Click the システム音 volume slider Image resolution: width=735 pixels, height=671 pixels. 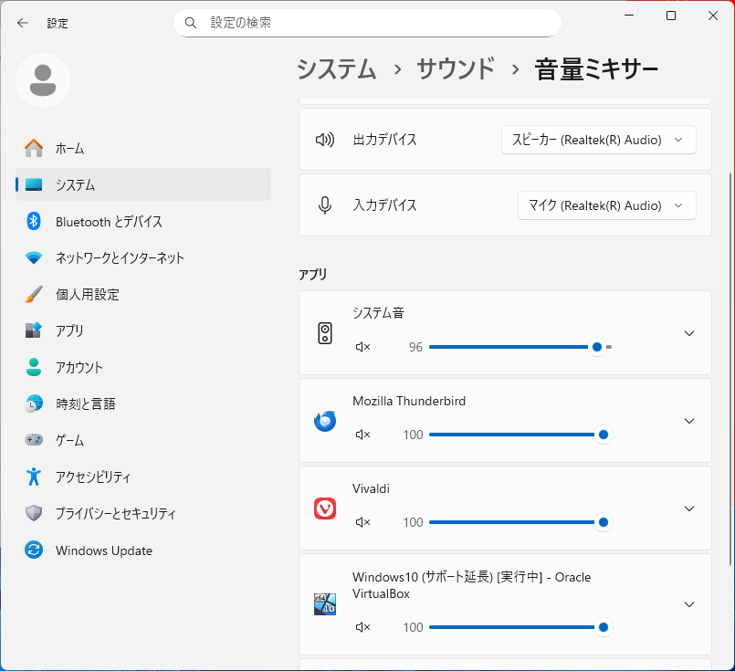511,347
